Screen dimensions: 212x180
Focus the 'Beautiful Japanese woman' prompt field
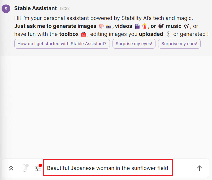pos(108,168)
